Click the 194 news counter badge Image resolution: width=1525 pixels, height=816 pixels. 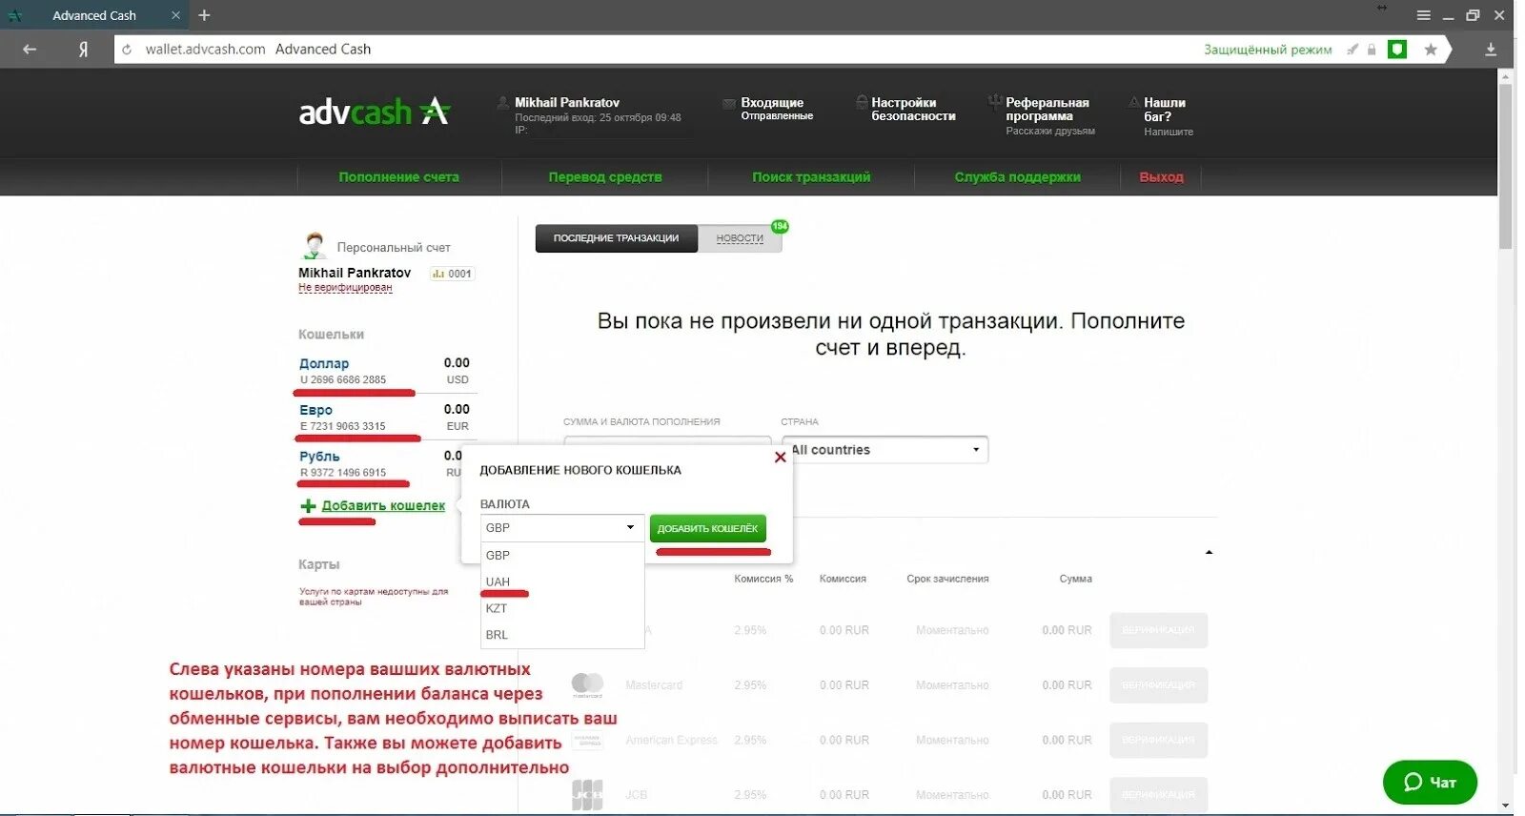pyautogui.click(x=780, y=226)
